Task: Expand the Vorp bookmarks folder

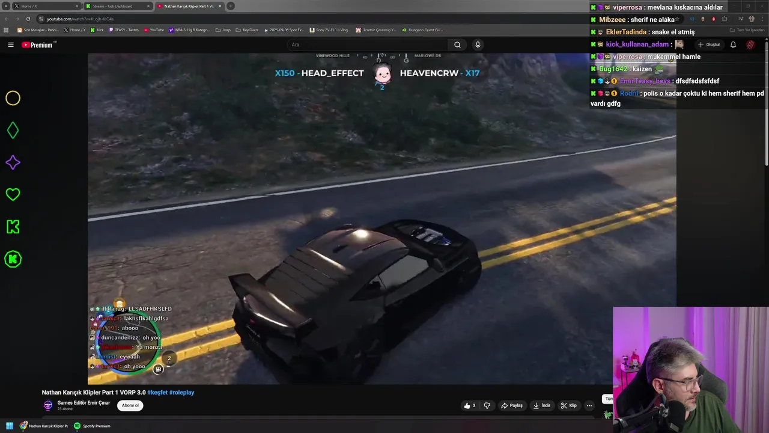Action: point(223,29)
